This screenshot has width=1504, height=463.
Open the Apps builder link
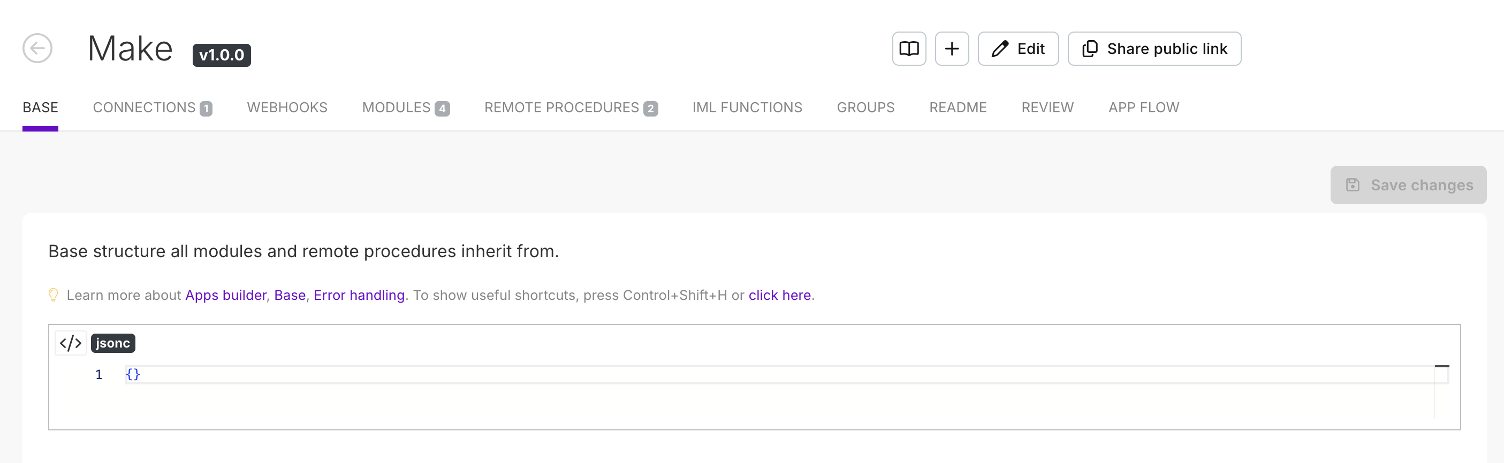point(225,295)
